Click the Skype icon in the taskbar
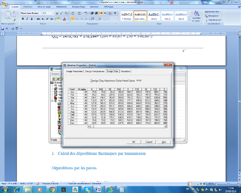Image resolution: width=241 pixels, height=193 pixels. tap(87, 189)
